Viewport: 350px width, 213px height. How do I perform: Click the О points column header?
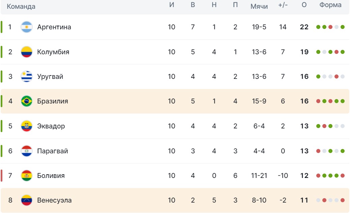click(304, 5)
